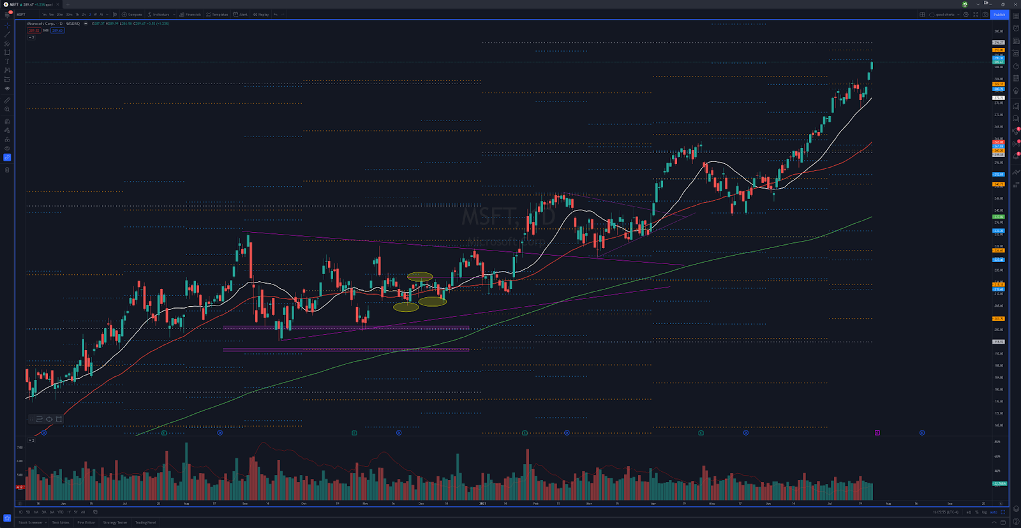Open the watchlist panel in right sidebar

point(1016,16)
